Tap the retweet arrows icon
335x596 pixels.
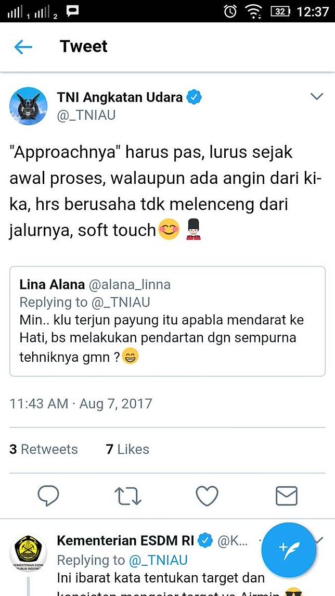click(128, 496)
